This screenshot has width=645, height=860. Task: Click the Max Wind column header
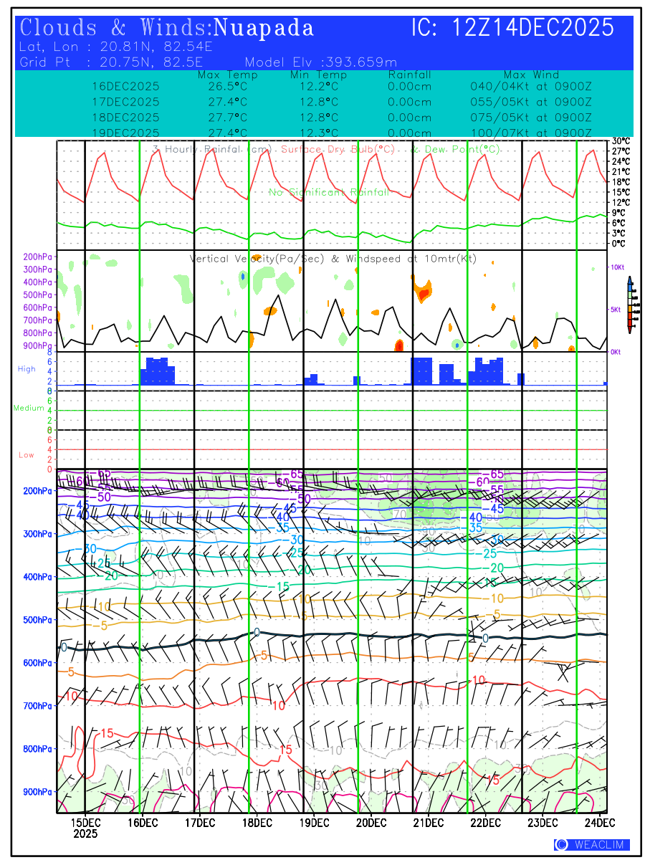coord(530,75)
